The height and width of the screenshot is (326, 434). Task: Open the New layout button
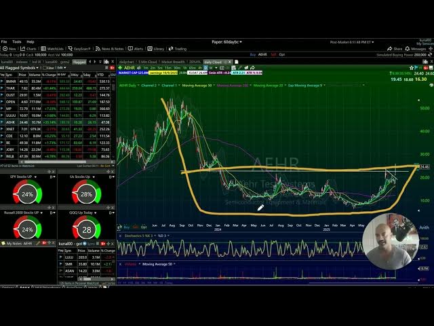[9, 49]
